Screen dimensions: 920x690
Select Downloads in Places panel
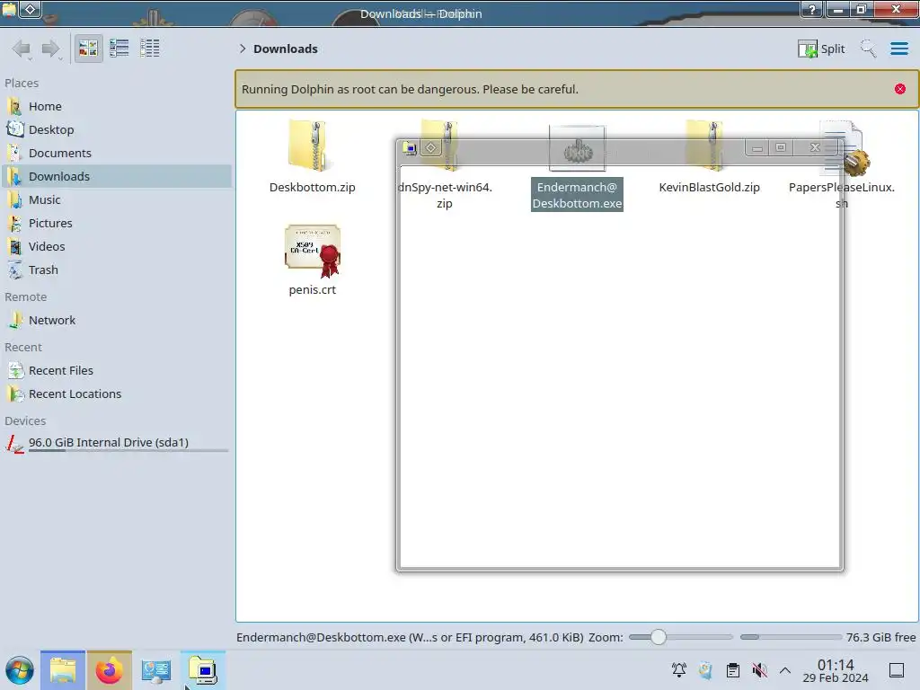click(117, 177)
